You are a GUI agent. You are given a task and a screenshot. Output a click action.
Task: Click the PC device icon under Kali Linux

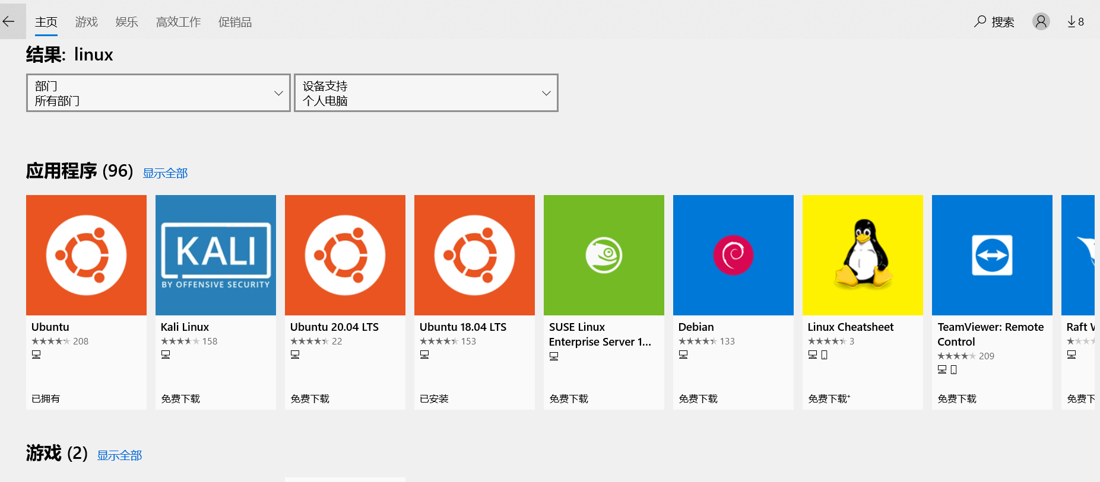pyautogui.click(x=166, y=355)
